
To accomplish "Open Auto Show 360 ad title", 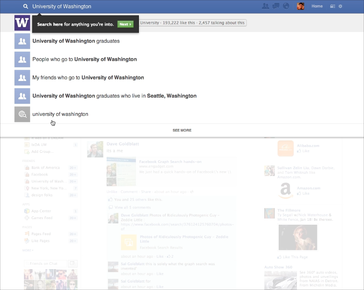I will 278,267.
